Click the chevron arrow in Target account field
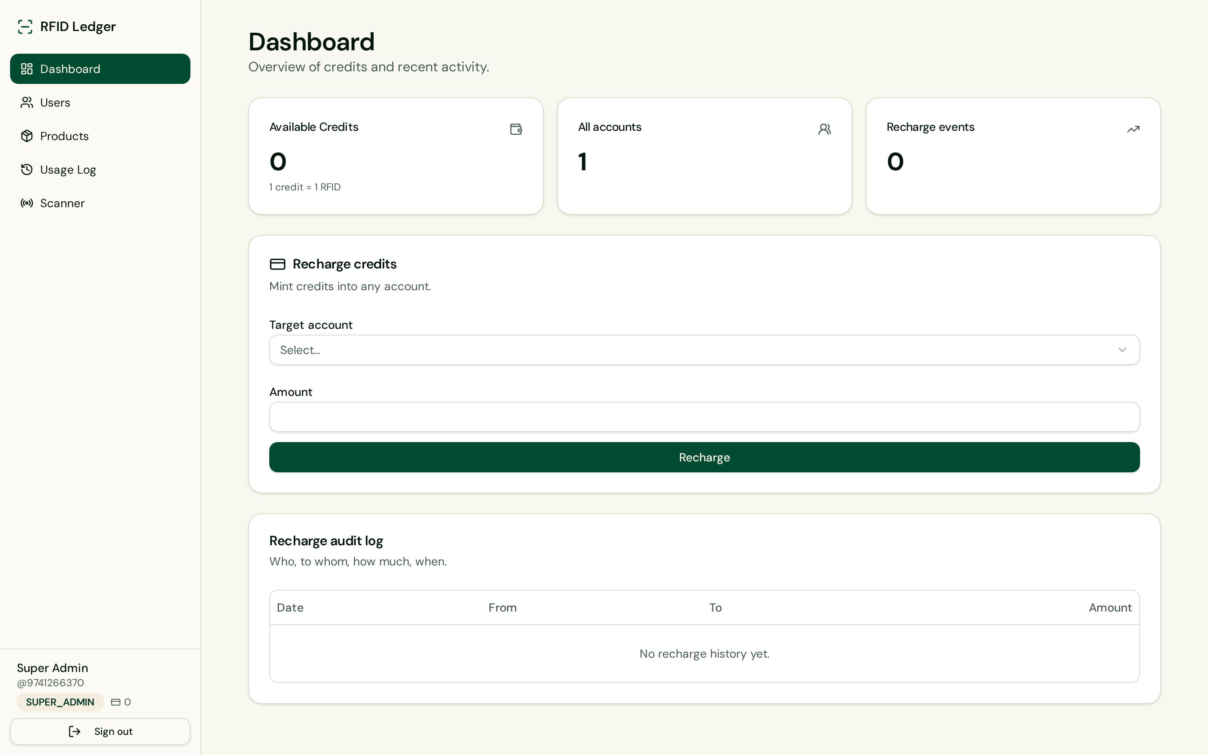 [x=1122, y=350]
